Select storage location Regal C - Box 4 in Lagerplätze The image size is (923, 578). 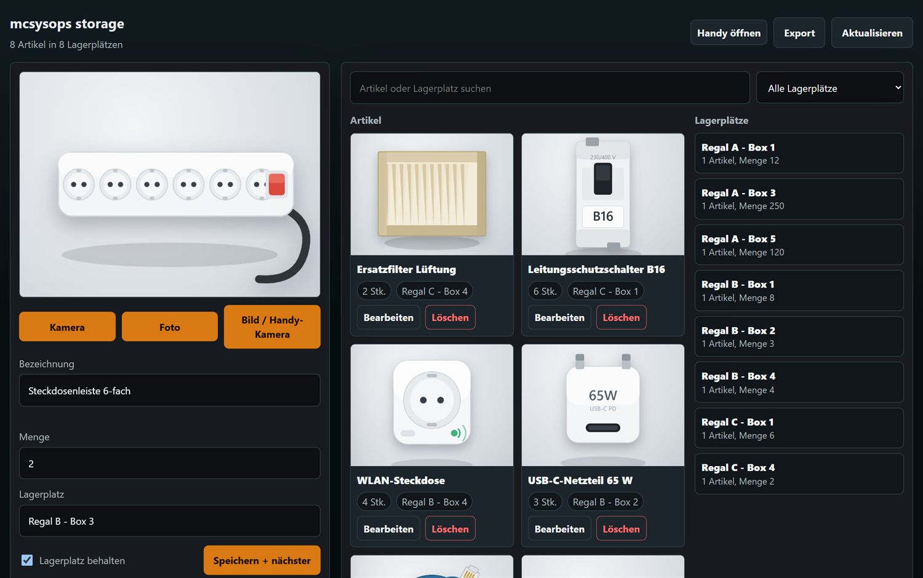click(799, 473)
